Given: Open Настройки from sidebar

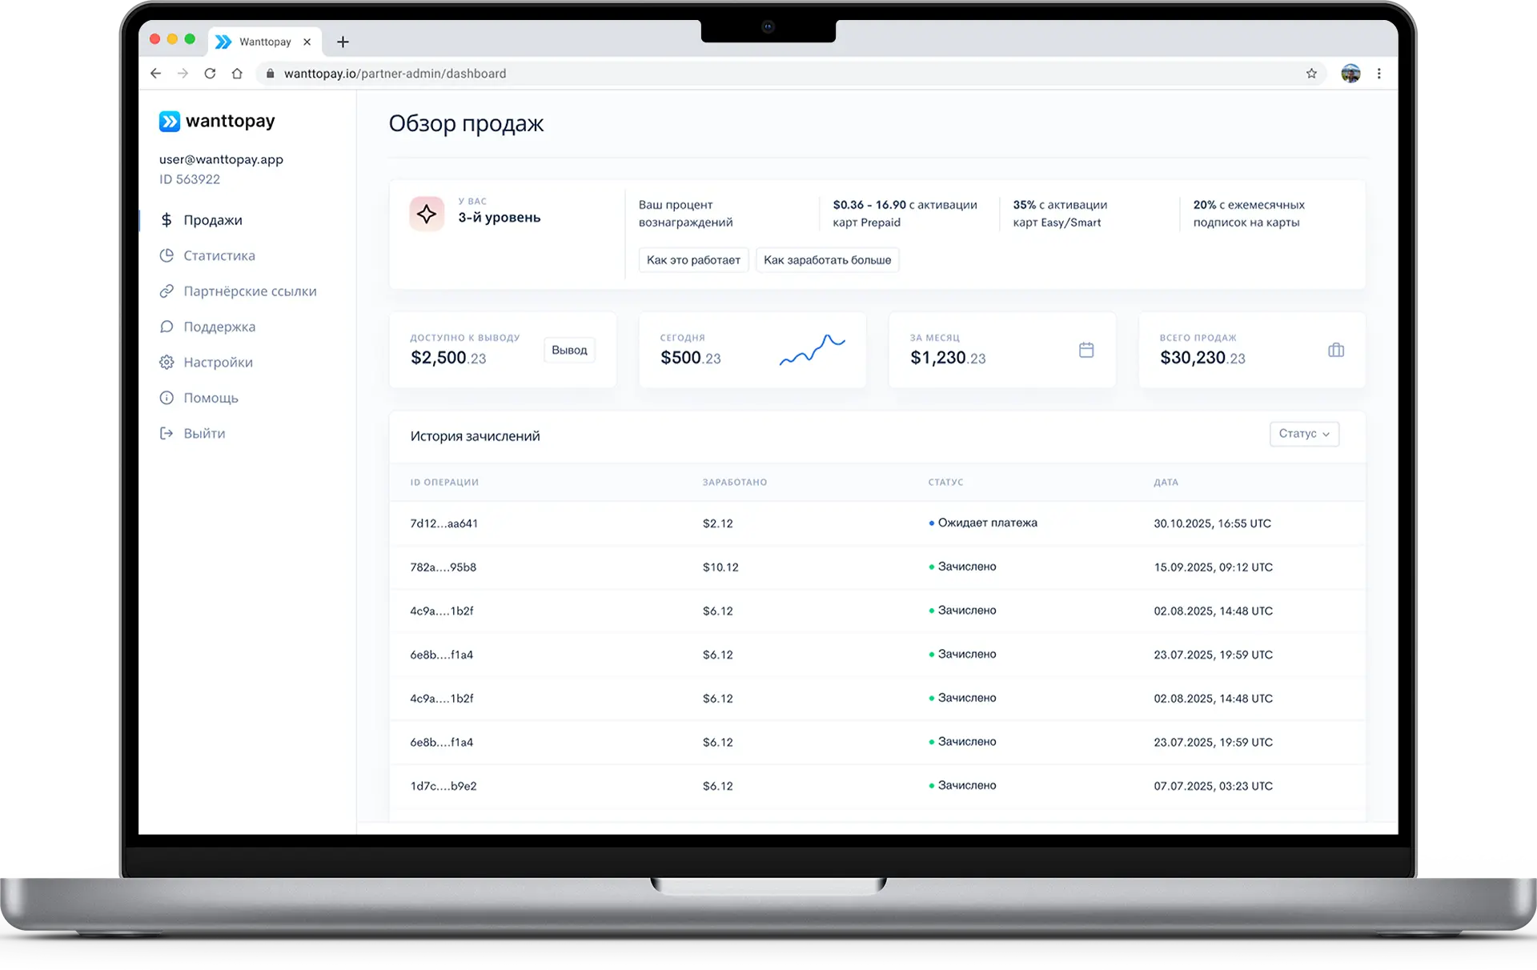Looking at the screenshot, I should point(218,363).
